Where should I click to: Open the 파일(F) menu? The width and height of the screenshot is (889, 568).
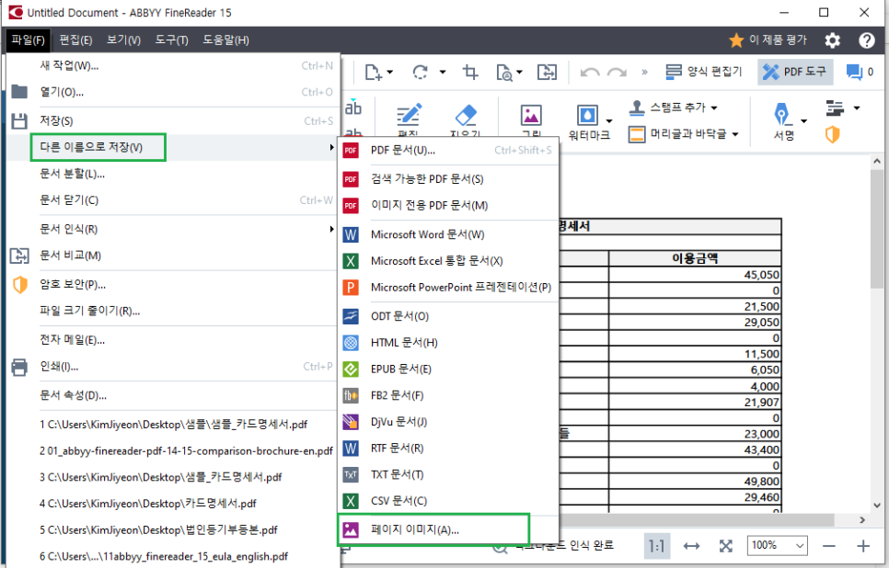[x=28, y=40]
